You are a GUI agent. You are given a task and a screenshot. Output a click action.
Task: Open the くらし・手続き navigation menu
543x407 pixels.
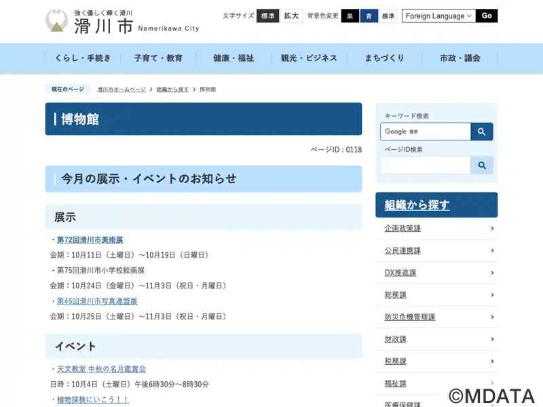(x=83, y=58)
